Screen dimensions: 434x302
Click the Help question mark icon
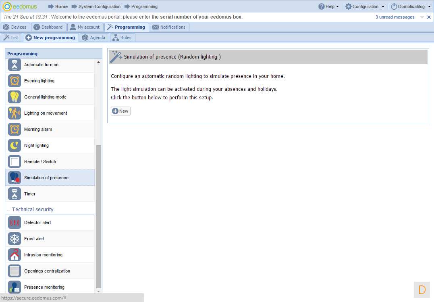coord(321,6)
